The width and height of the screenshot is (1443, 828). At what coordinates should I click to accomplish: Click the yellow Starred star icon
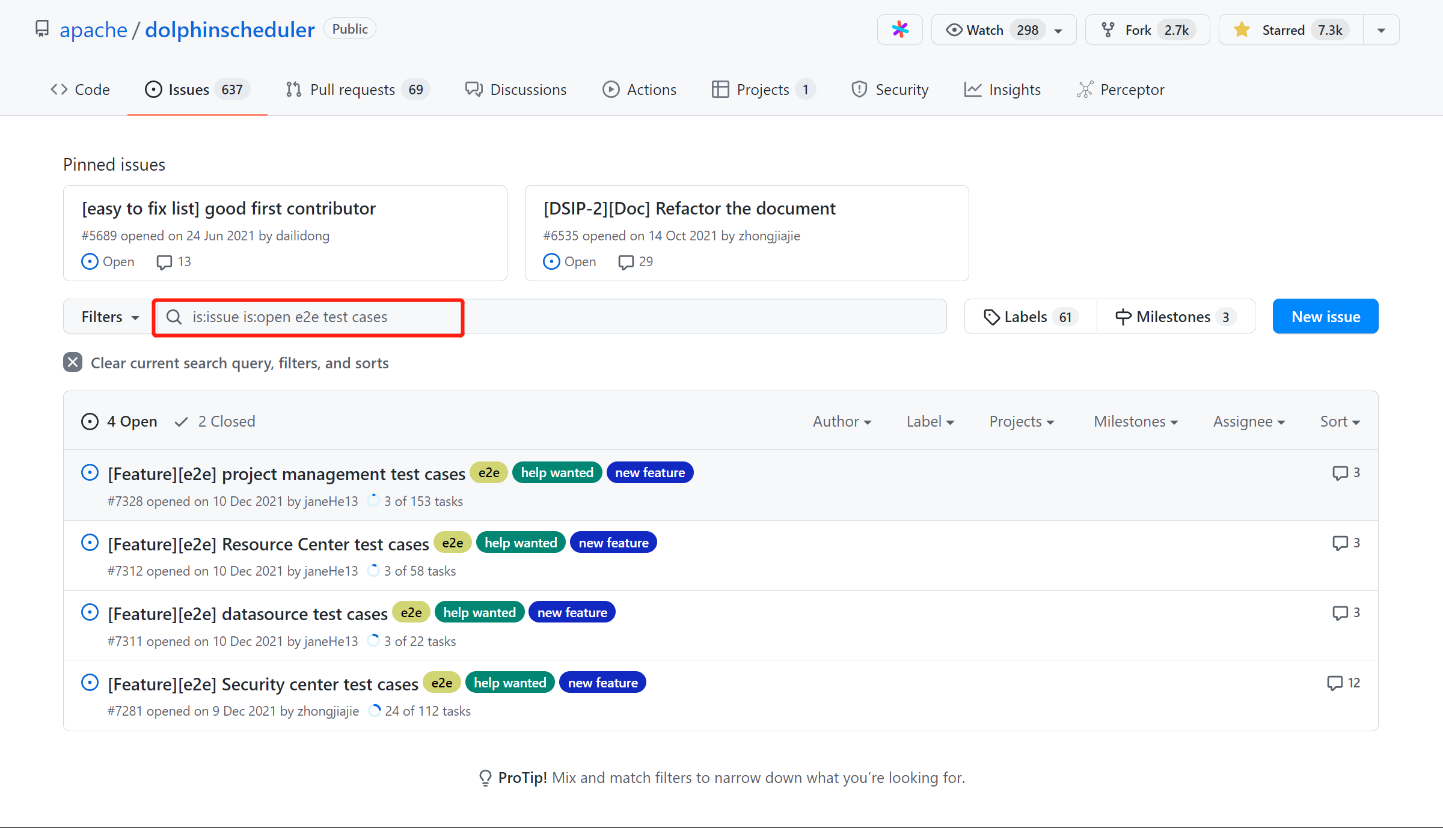[1242, 29]
